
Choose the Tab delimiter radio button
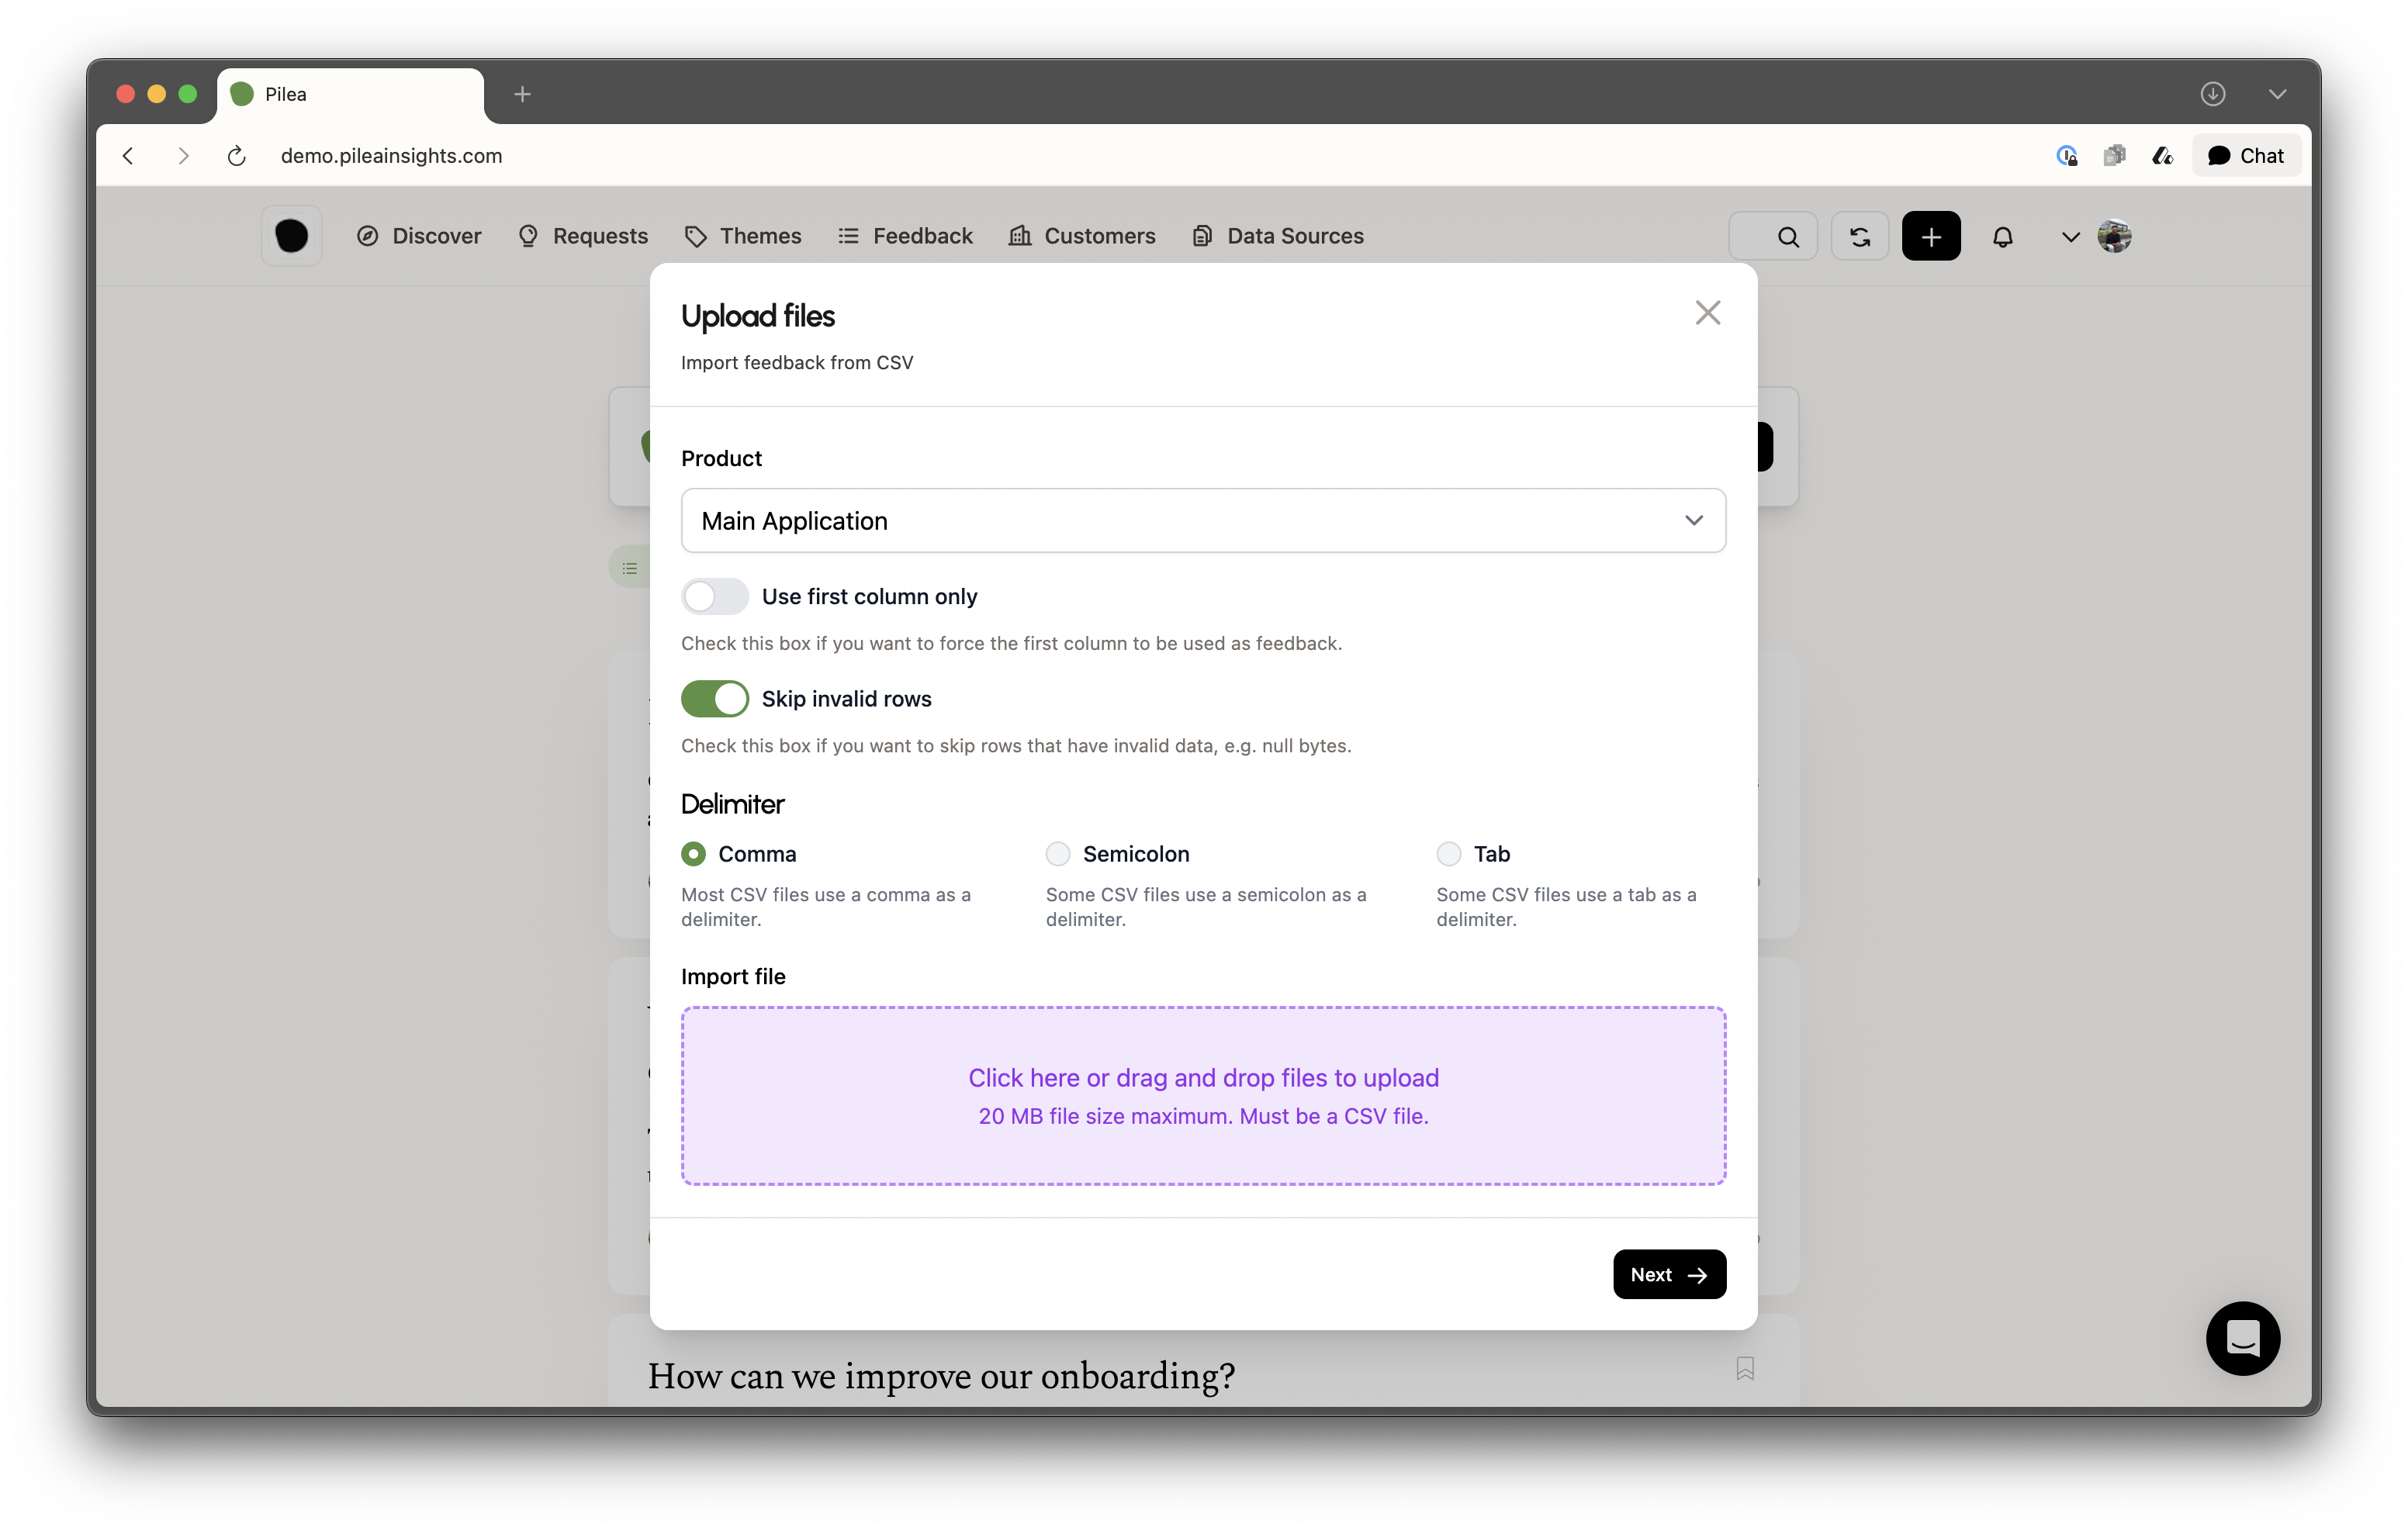(1448, 854)
